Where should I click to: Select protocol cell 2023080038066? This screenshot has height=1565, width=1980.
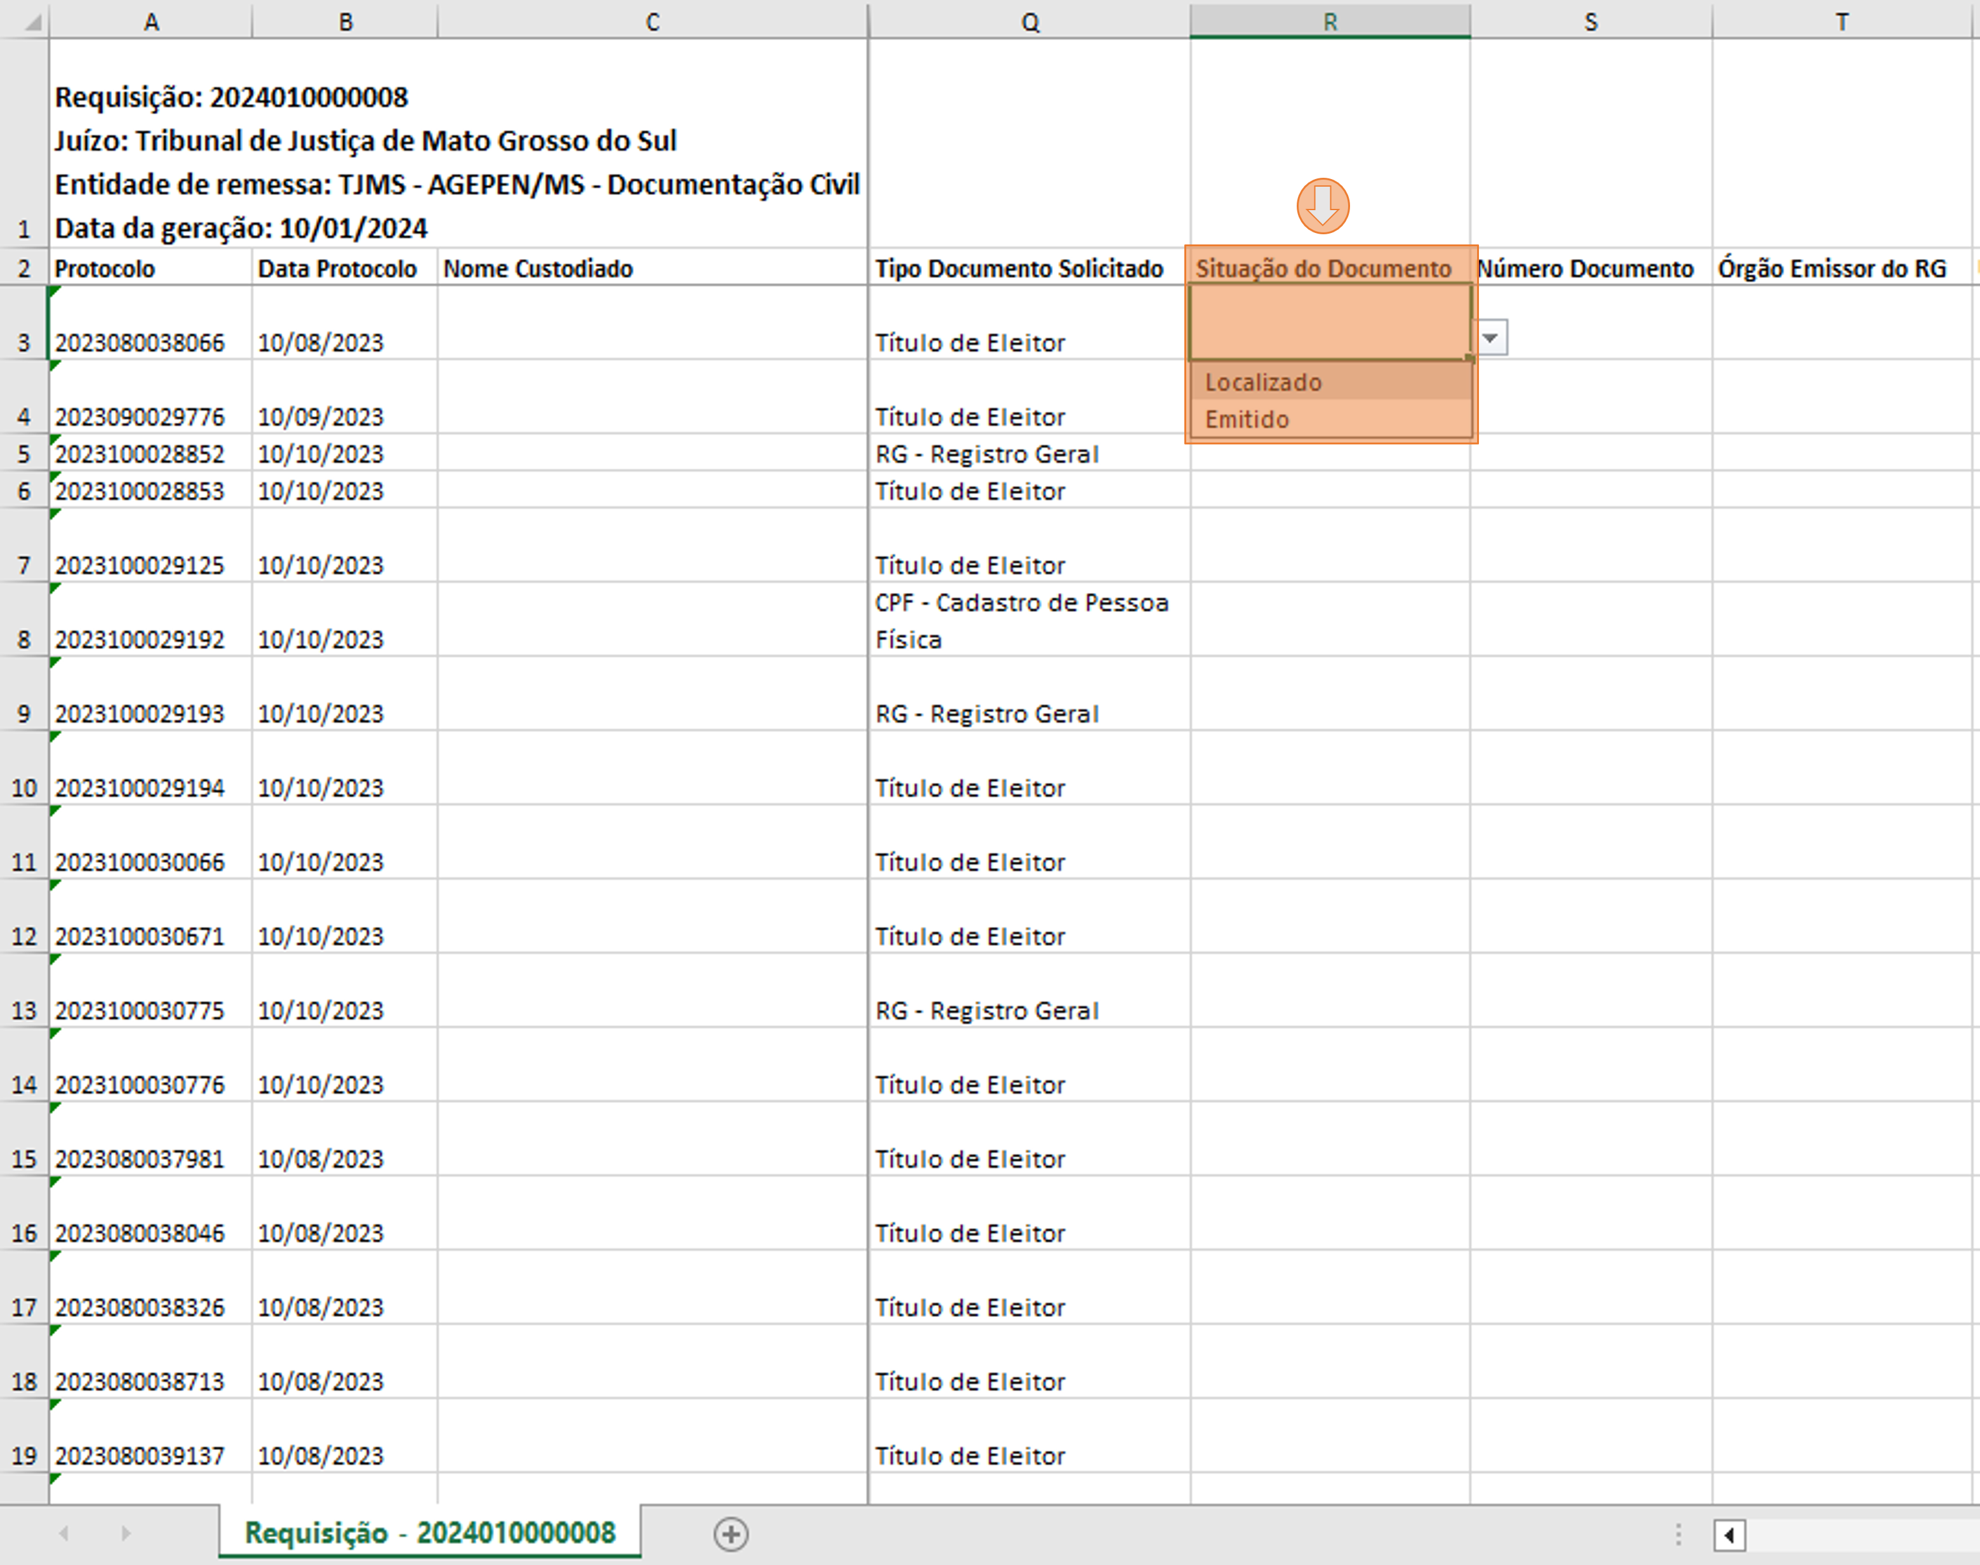pos(151,323)
